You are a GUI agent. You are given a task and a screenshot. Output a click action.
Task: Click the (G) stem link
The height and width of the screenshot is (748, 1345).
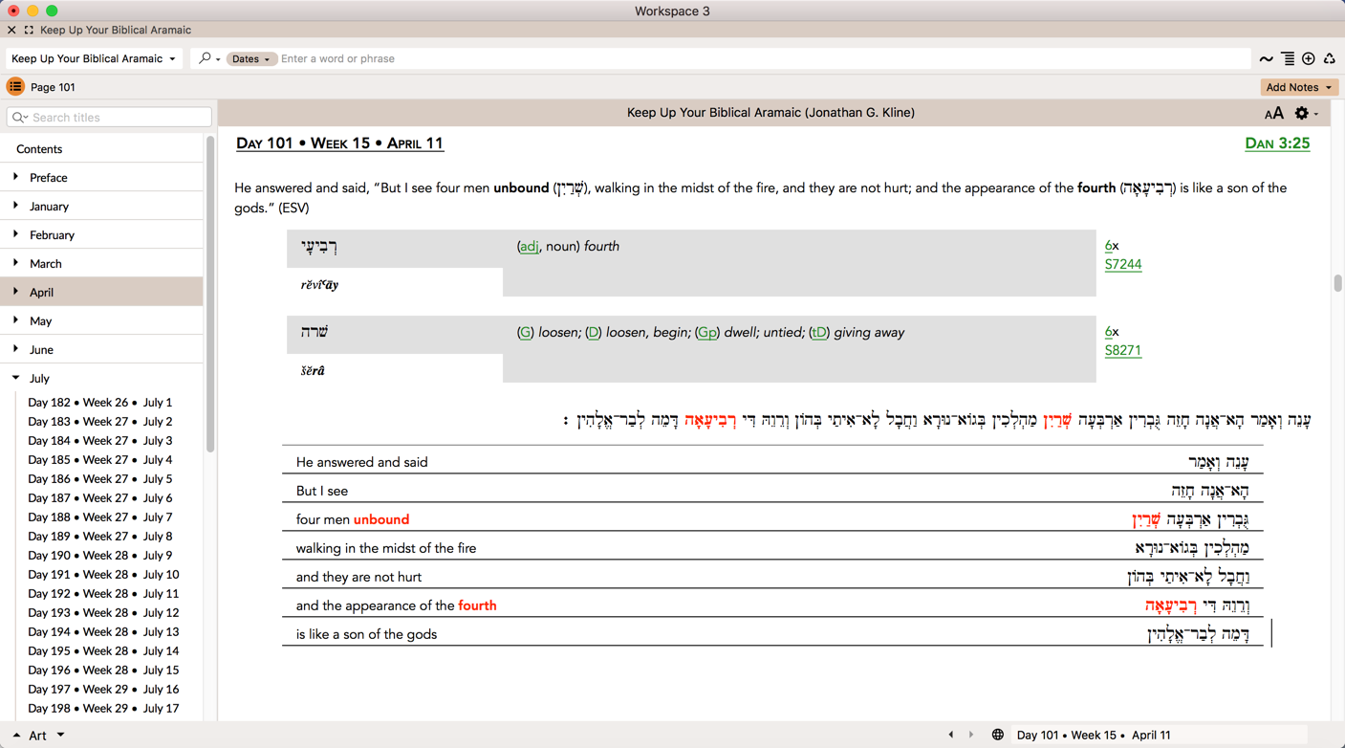point(526,333)
